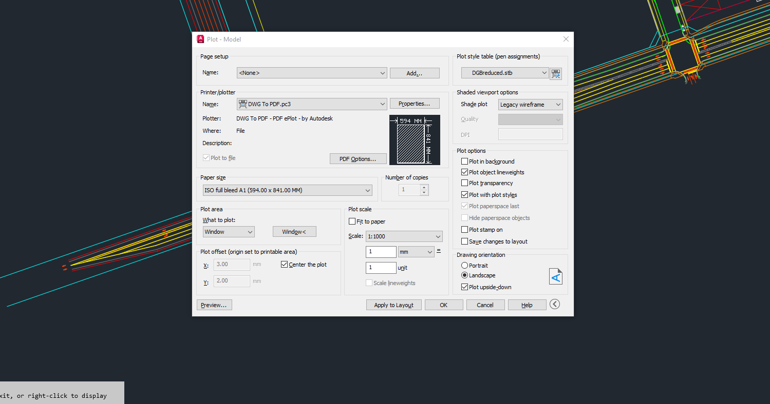Click the Preview button
This screenshot has width=770, height=404.
coord(214,305)
